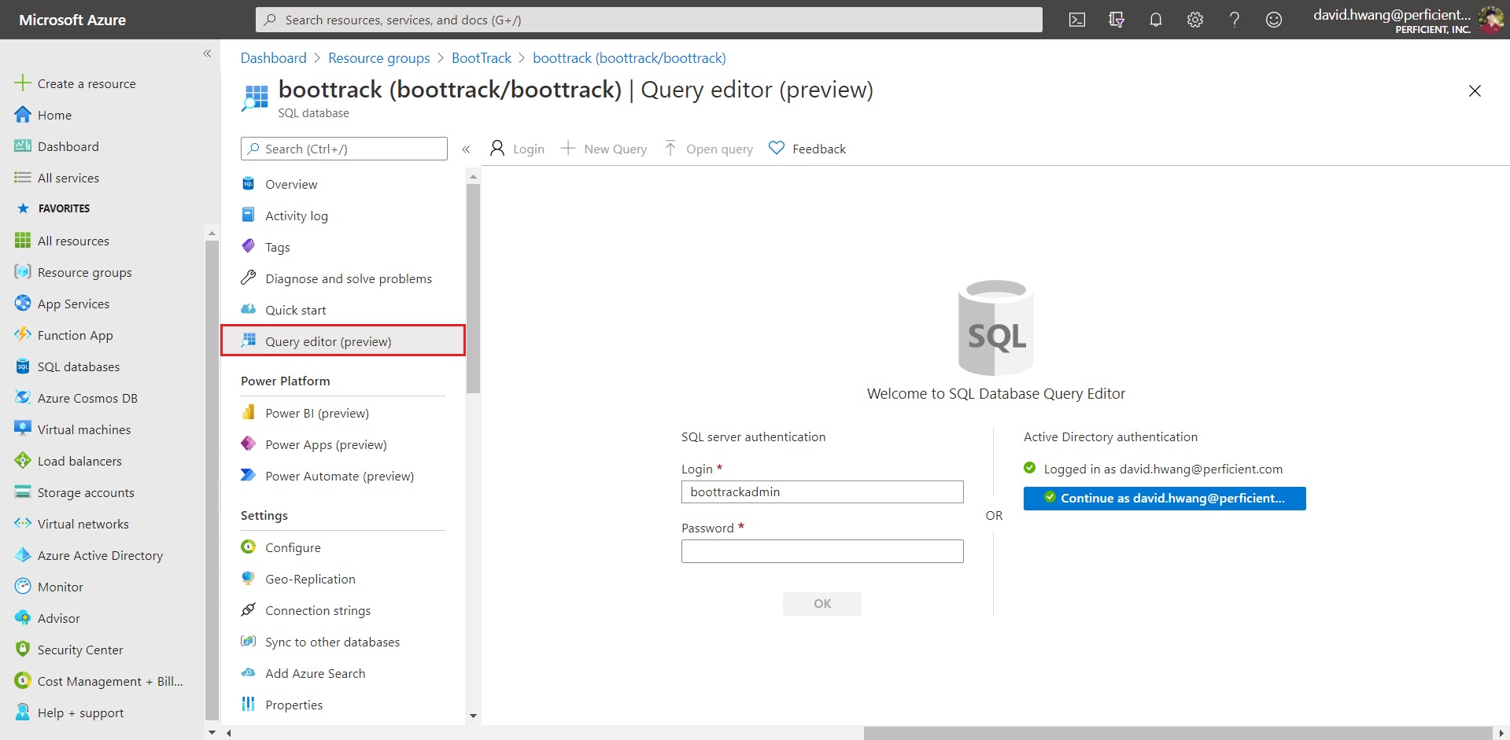The image size is (1510, 740).
Task: Open Virtual networks
Action: [83, 524]
